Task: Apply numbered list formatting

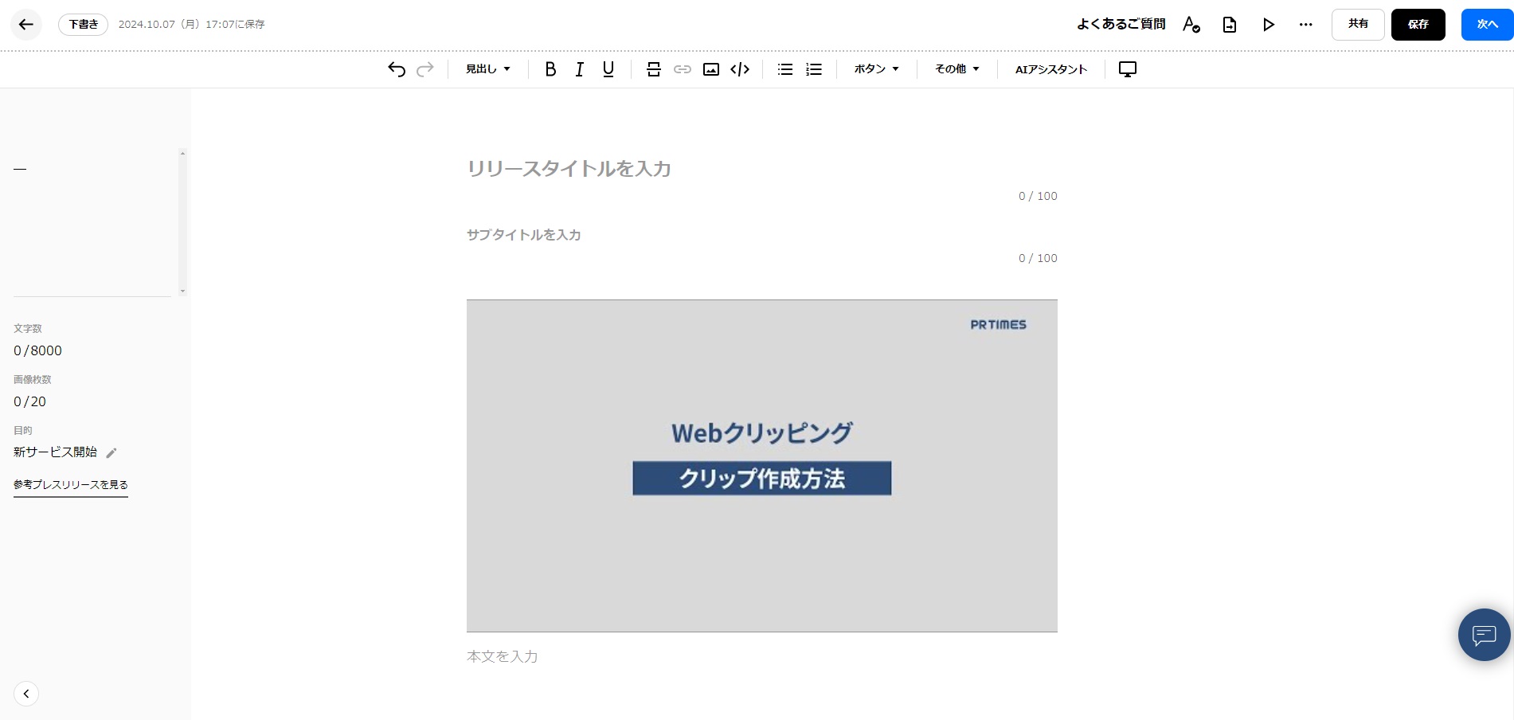Action: pyautogui.click(x=814, y=69)
